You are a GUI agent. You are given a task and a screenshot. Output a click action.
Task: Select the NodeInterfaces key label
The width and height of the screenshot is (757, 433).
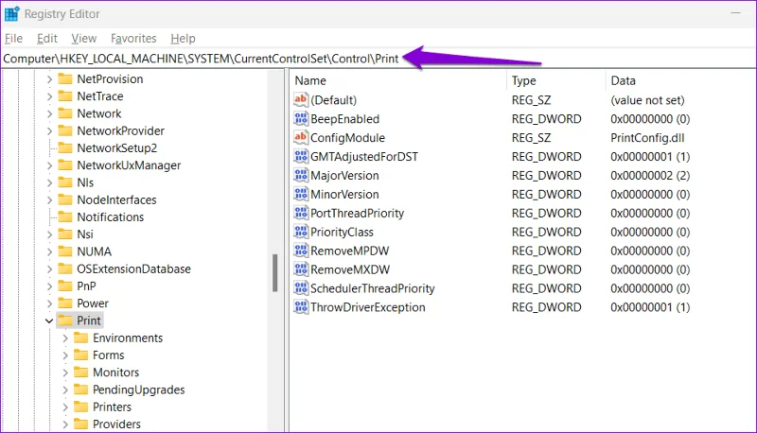point(116,199)
